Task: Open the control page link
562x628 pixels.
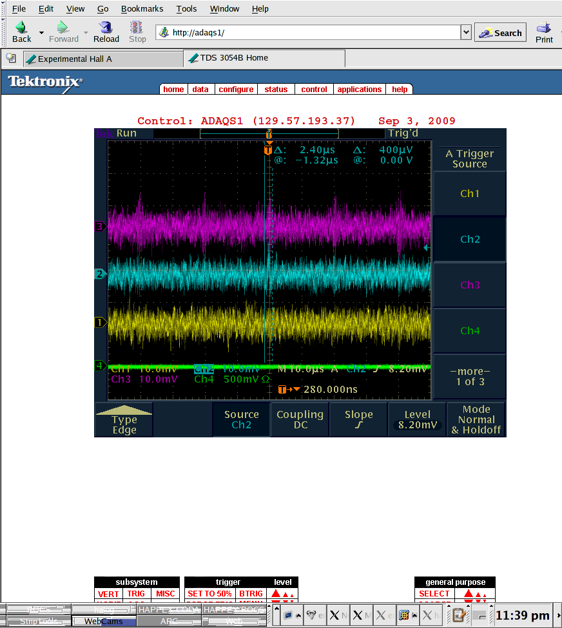Action: point(314,89)
